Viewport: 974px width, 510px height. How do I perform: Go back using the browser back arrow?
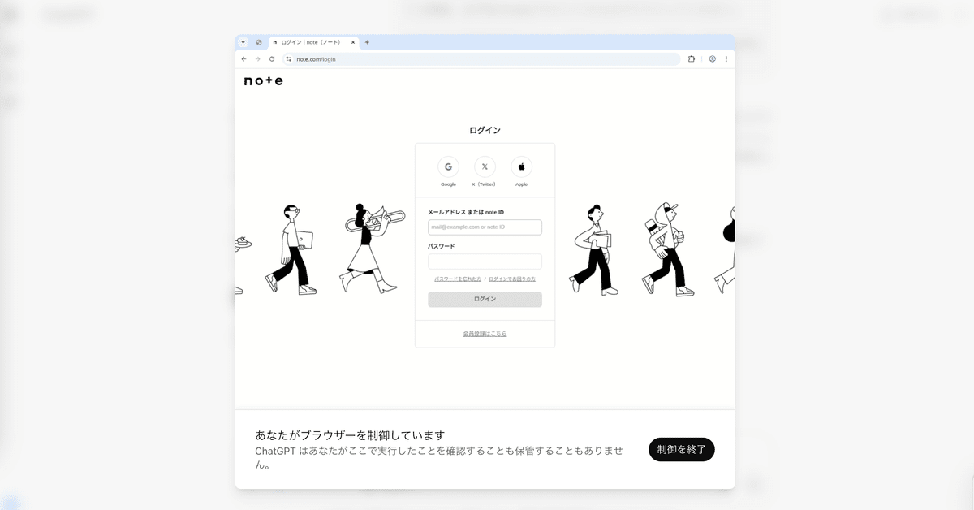tap(244, 59)
